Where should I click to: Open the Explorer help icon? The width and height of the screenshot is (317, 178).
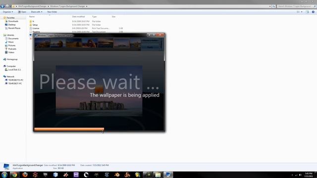[313, 12]
